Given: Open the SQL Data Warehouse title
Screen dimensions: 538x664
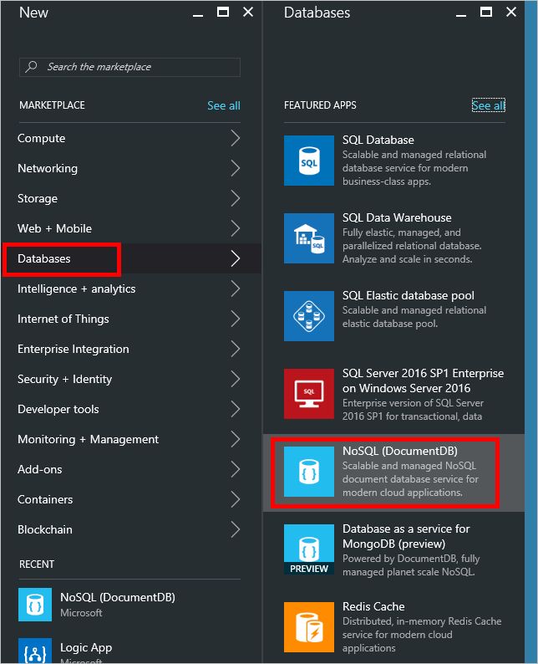Looking at the screenshot, I should [x=397, y=217].
